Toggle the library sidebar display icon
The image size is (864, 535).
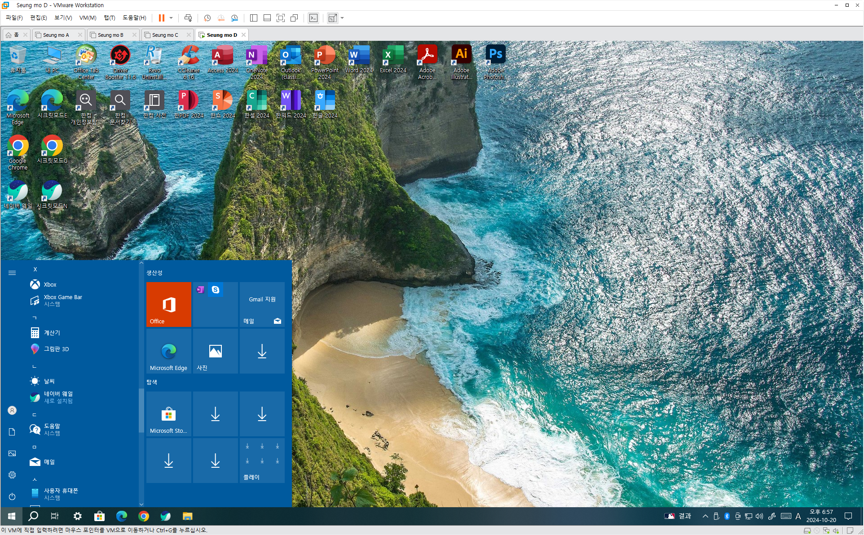point(254,18)
